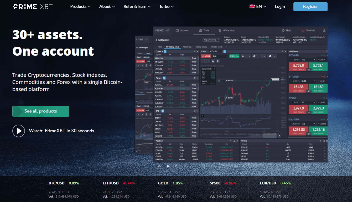The width and height of the screenshot is (352, 202).
Task: Click Add Widgets in the platform preview
Action: [x=162, y=40]
